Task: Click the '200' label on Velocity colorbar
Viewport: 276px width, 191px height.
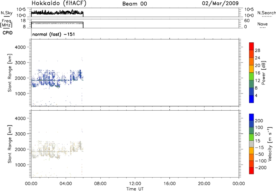Action: [259, 121]
